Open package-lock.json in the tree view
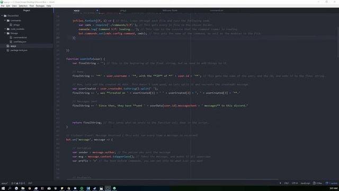Image resolution: width=339 pixels, height=191 pixels. click(19, 50)
